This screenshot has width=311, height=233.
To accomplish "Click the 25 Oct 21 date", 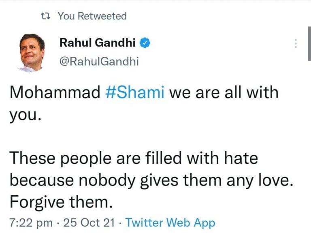I will 89,222.
